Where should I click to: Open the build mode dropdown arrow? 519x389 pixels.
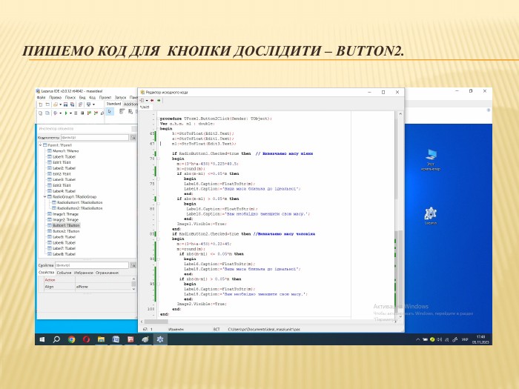pos(60,113)
